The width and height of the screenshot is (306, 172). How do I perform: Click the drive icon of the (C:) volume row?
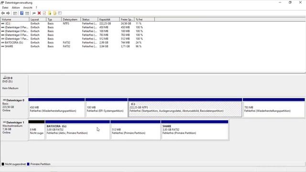[x=3, y=23]
